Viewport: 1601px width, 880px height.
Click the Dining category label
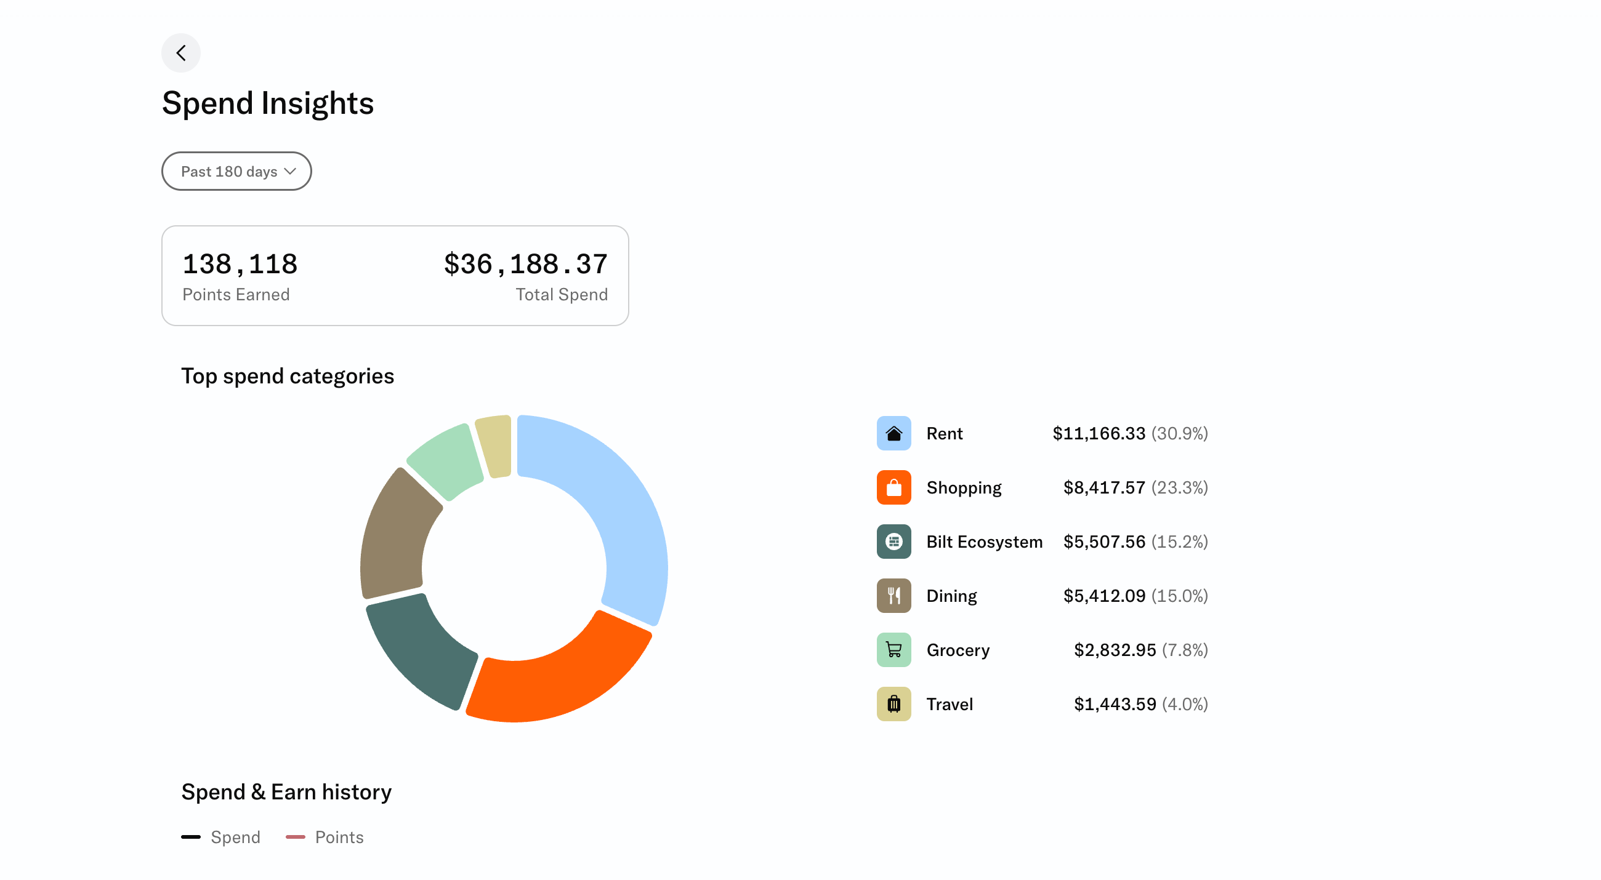pyautogui.click(x=951, y=596)
